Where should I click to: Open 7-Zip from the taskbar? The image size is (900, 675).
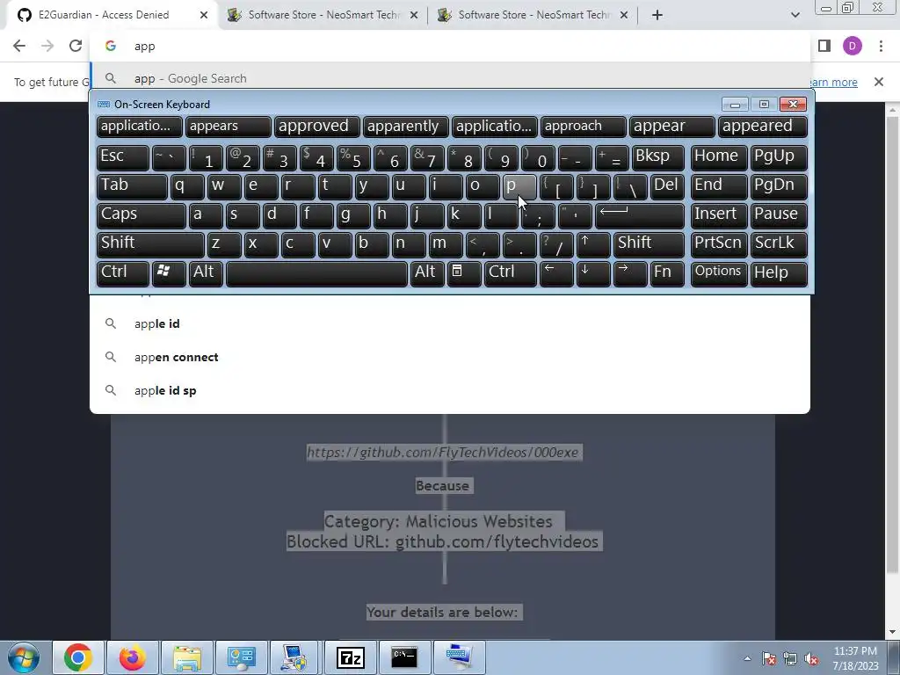click(350, 657)
